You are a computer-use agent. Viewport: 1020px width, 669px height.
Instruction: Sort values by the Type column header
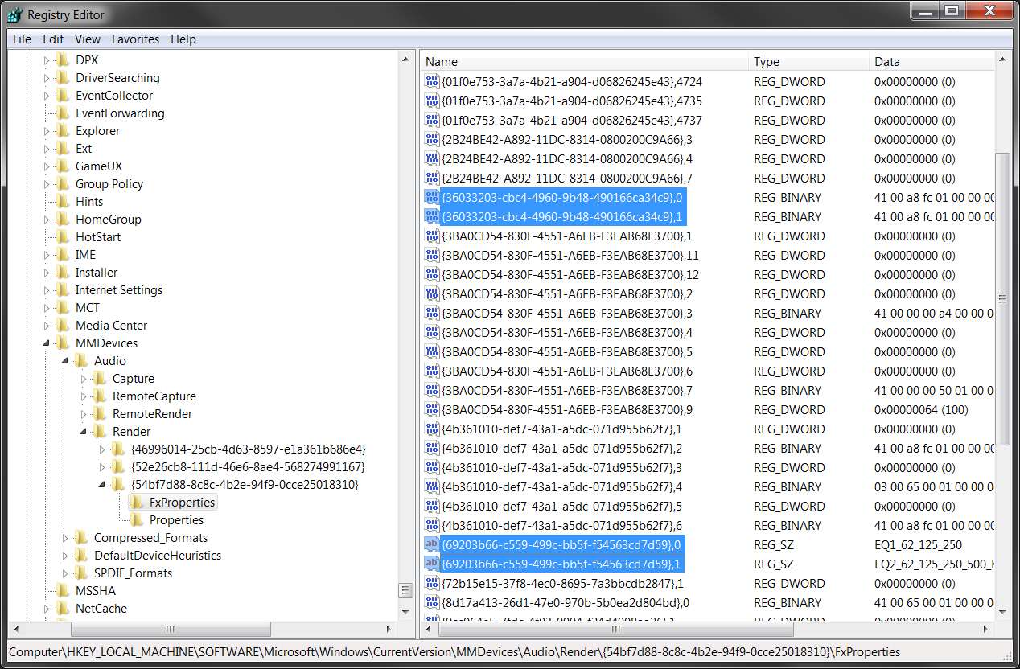tap(808, 62)
